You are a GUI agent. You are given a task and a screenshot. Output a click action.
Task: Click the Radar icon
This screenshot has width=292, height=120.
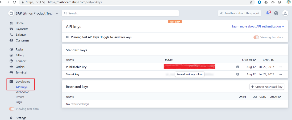tap(11, 49)
